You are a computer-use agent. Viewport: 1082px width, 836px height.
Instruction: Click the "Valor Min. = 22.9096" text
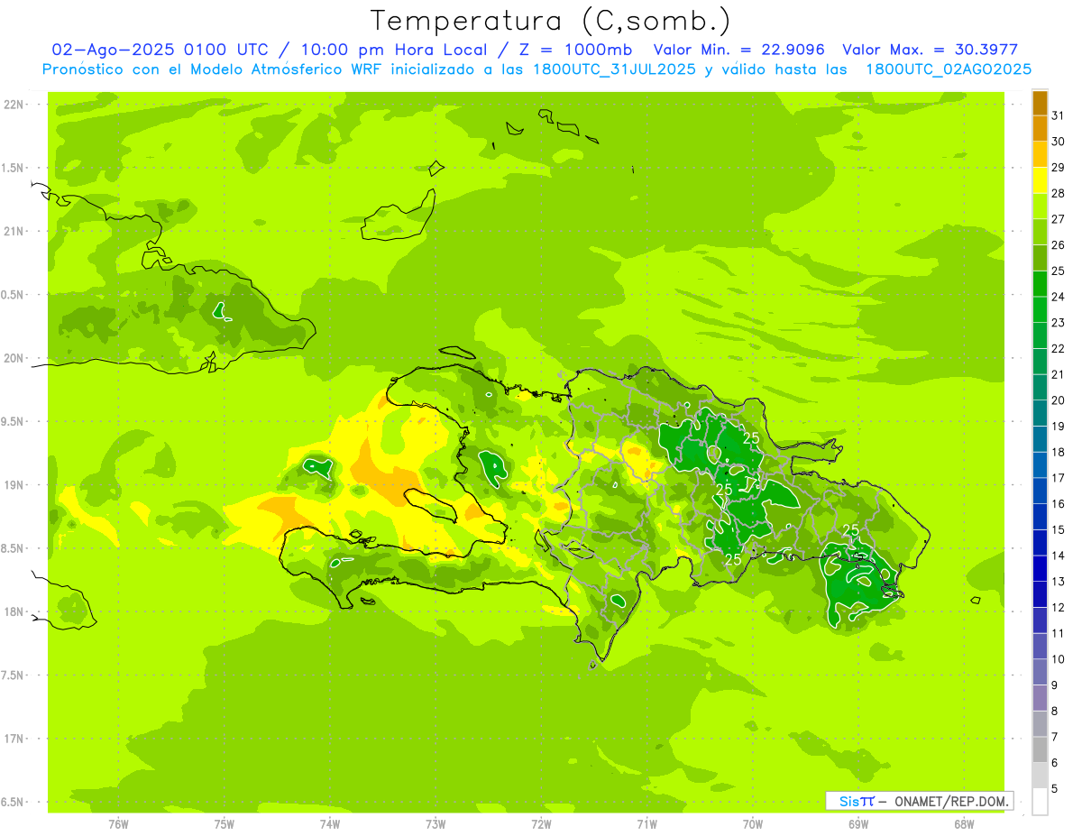[x=739, y=50]
